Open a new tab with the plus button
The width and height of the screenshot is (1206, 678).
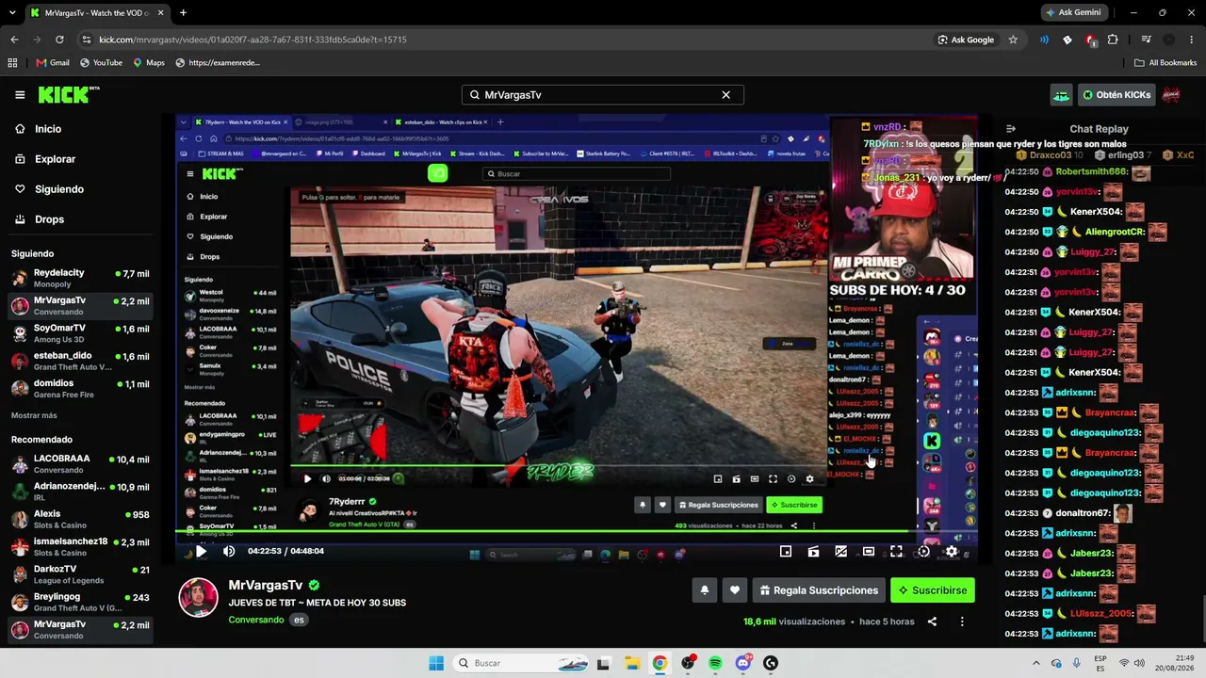pyautogui.click(x=183, y=12)
